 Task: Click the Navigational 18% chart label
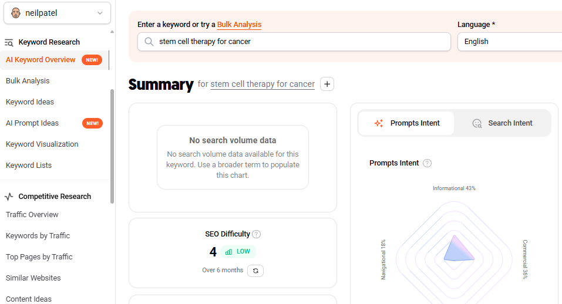click(383, 259)
